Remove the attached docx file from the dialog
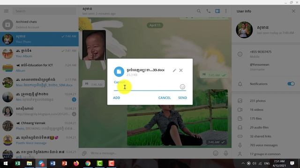Image resolution: width=300 pixels, height=168 pixels. point(181,70)
